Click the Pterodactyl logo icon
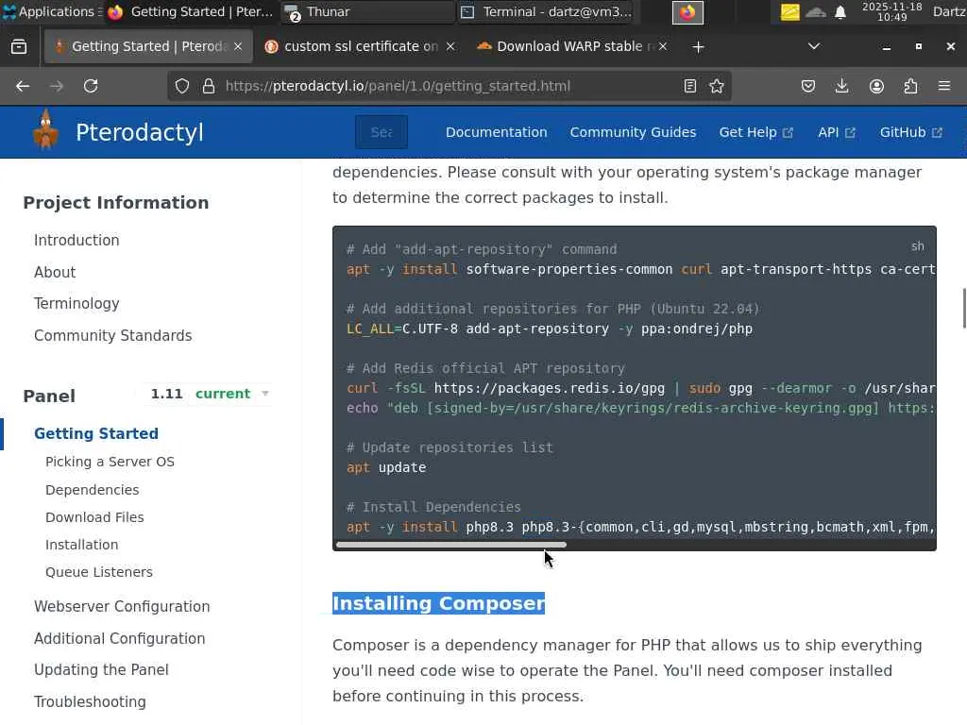 pyautogui.click(x=45, y=130)
